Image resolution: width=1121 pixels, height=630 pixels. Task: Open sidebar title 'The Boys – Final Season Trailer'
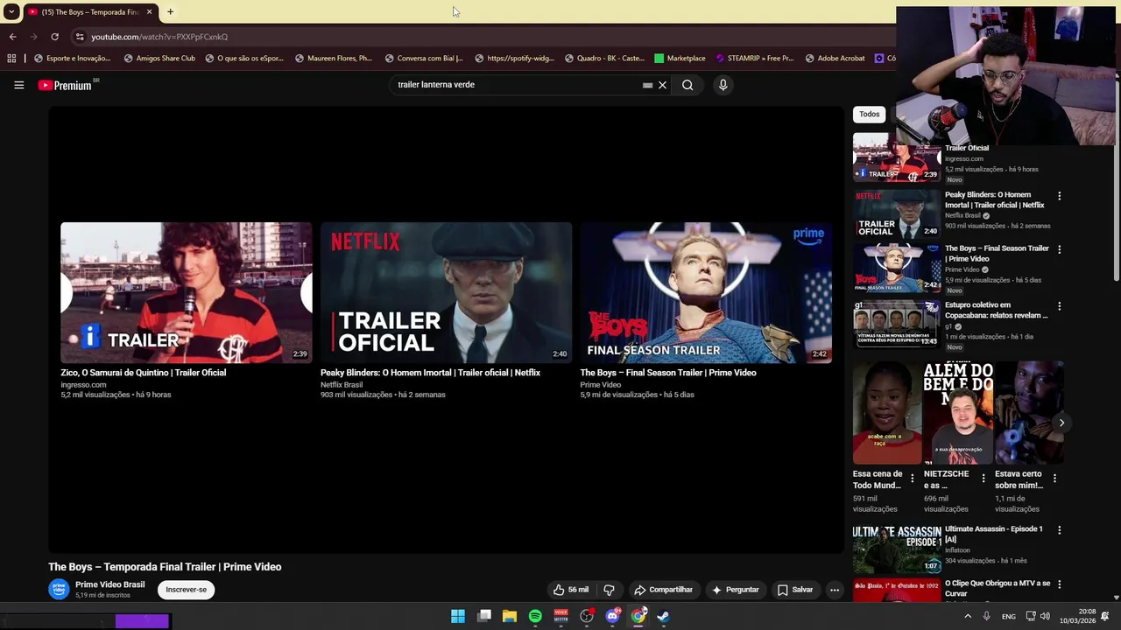(997, 254)
